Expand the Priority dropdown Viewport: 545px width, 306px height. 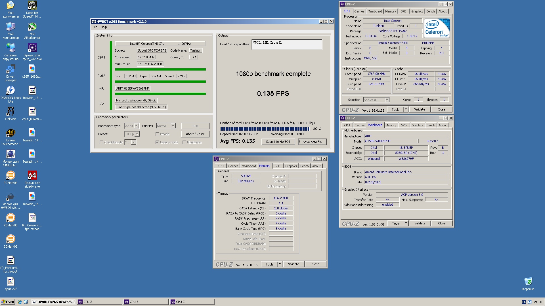(173, 126)
